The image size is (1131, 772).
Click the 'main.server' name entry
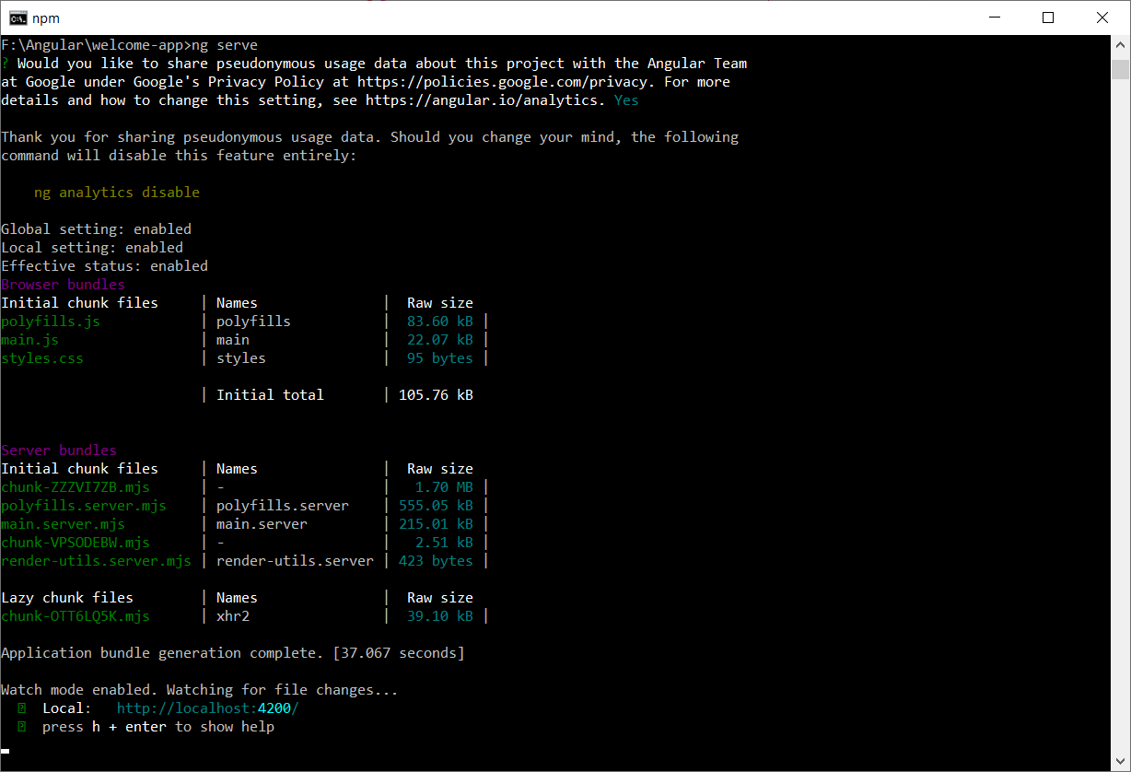tap(262, 524)
